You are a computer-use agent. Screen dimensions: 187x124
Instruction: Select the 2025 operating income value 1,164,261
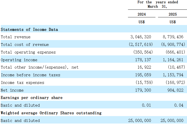pyautogui.click(x=173, y=60)
